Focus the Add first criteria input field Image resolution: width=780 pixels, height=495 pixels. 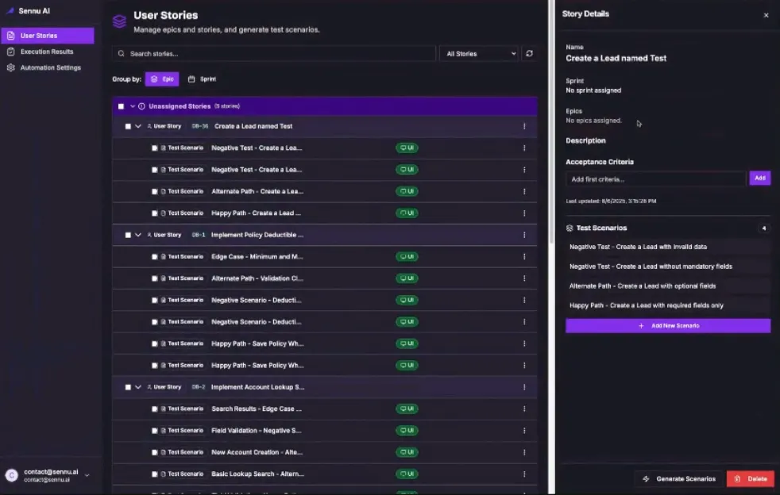click(655, 179)
